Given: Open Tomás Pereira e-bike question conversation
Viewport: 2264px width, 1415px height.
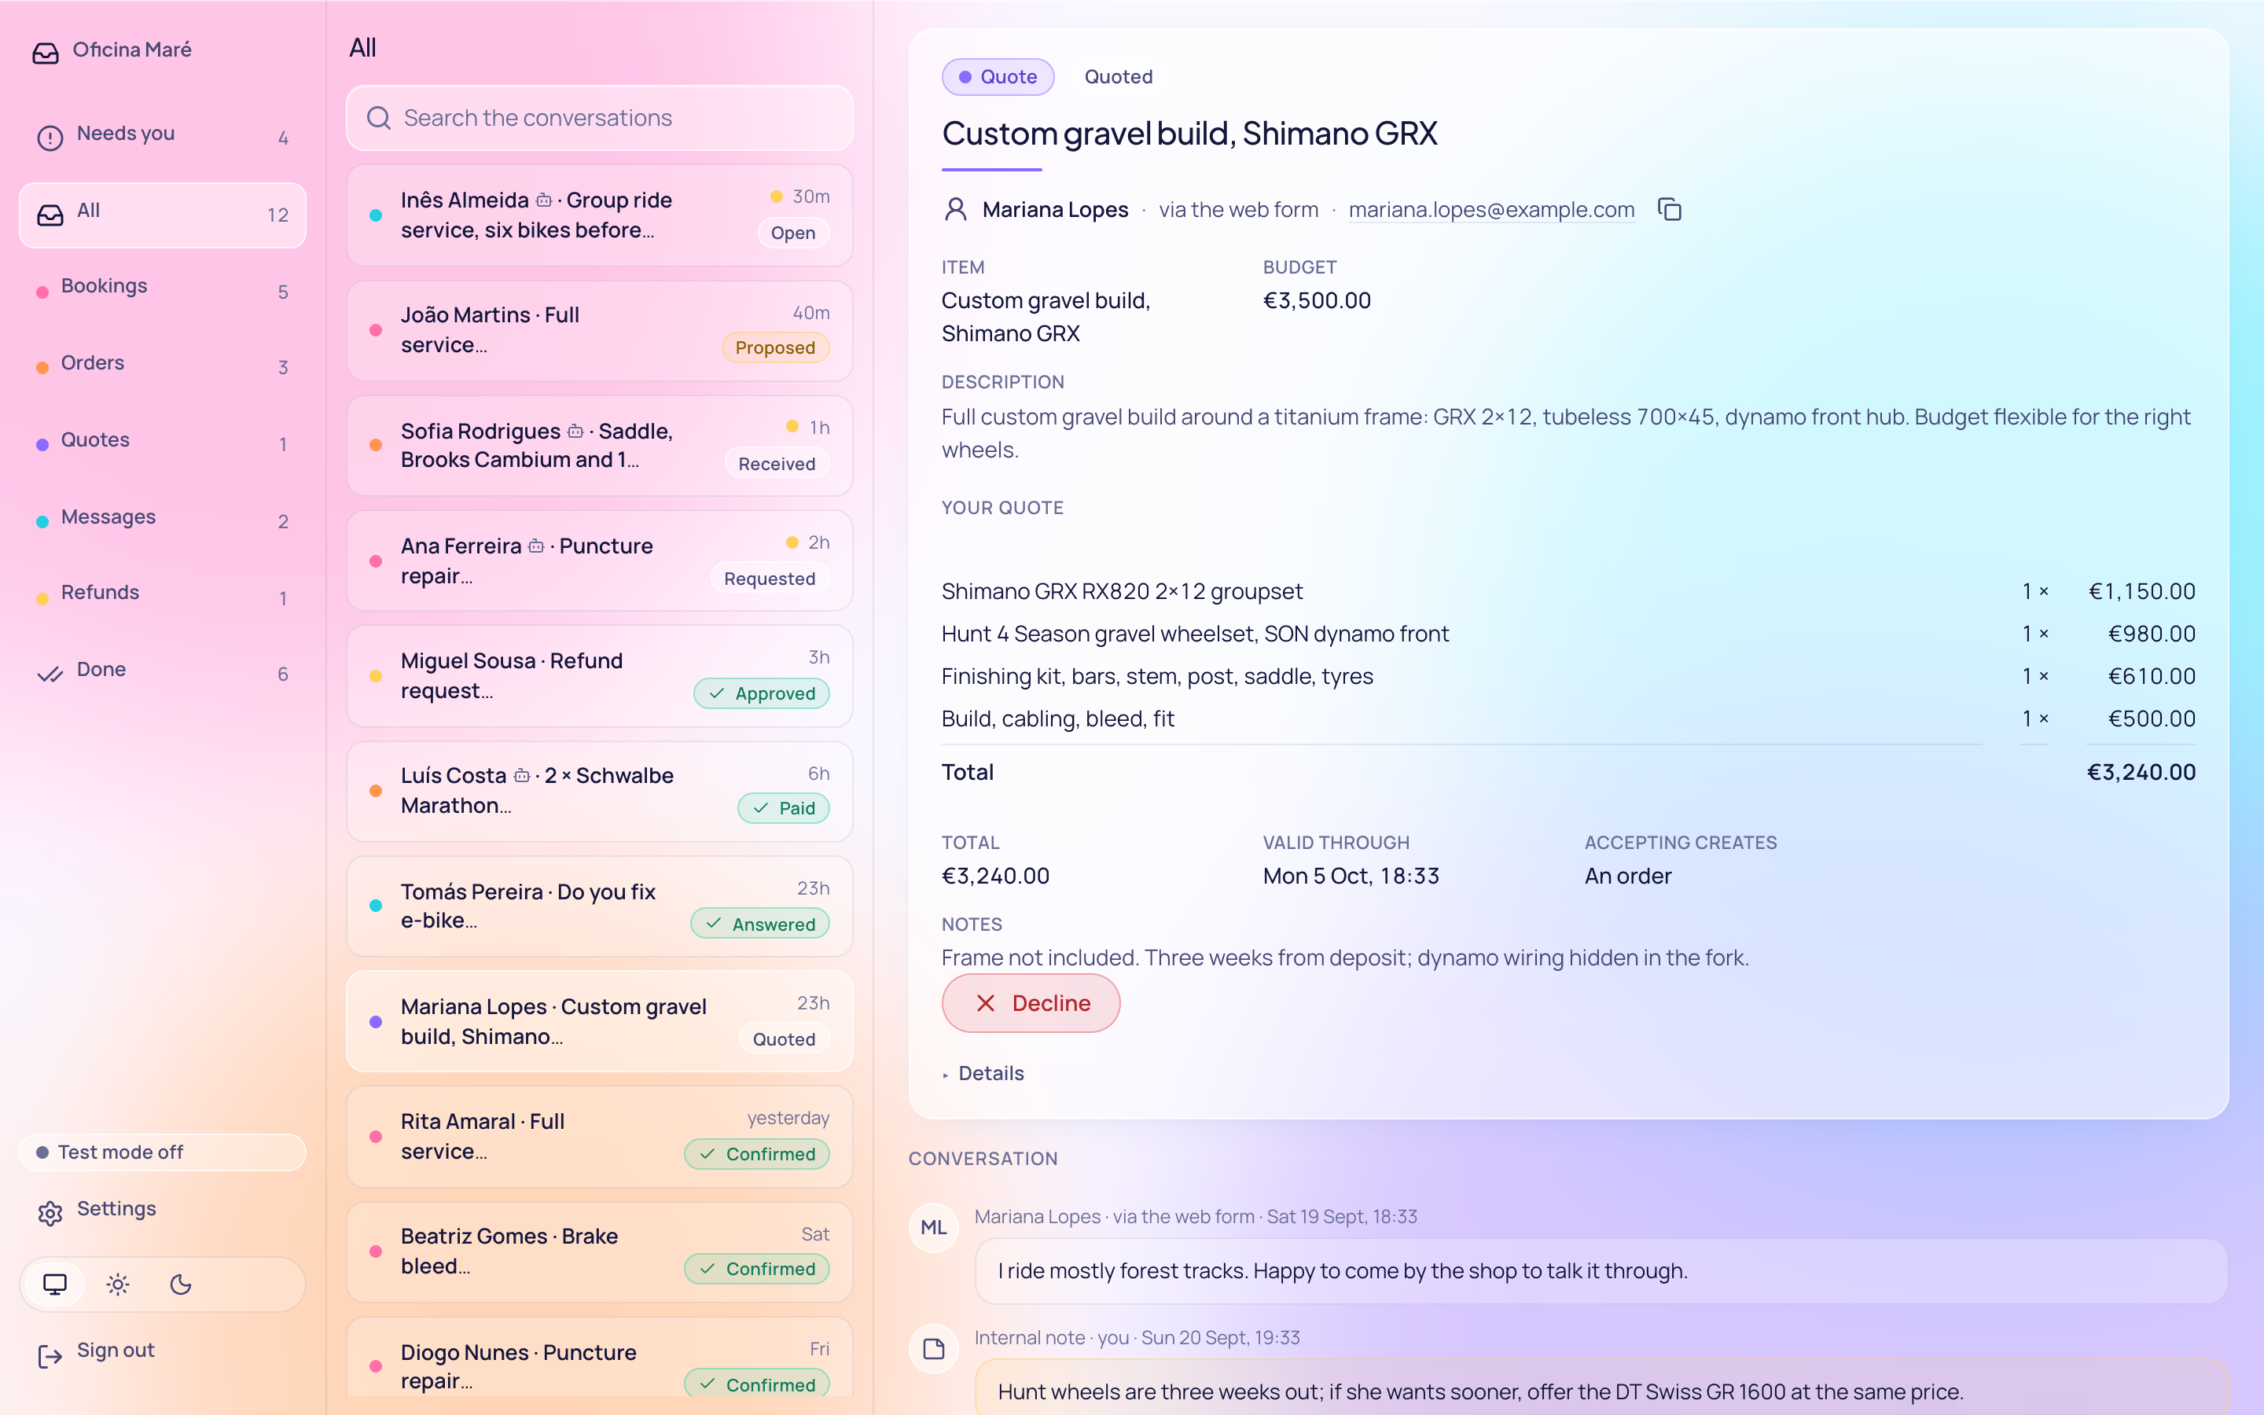Looking at the screenshot, I should pos(600,906).
